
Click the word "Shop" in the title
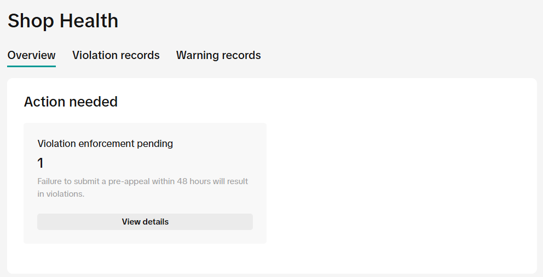(x=31, y=21)
